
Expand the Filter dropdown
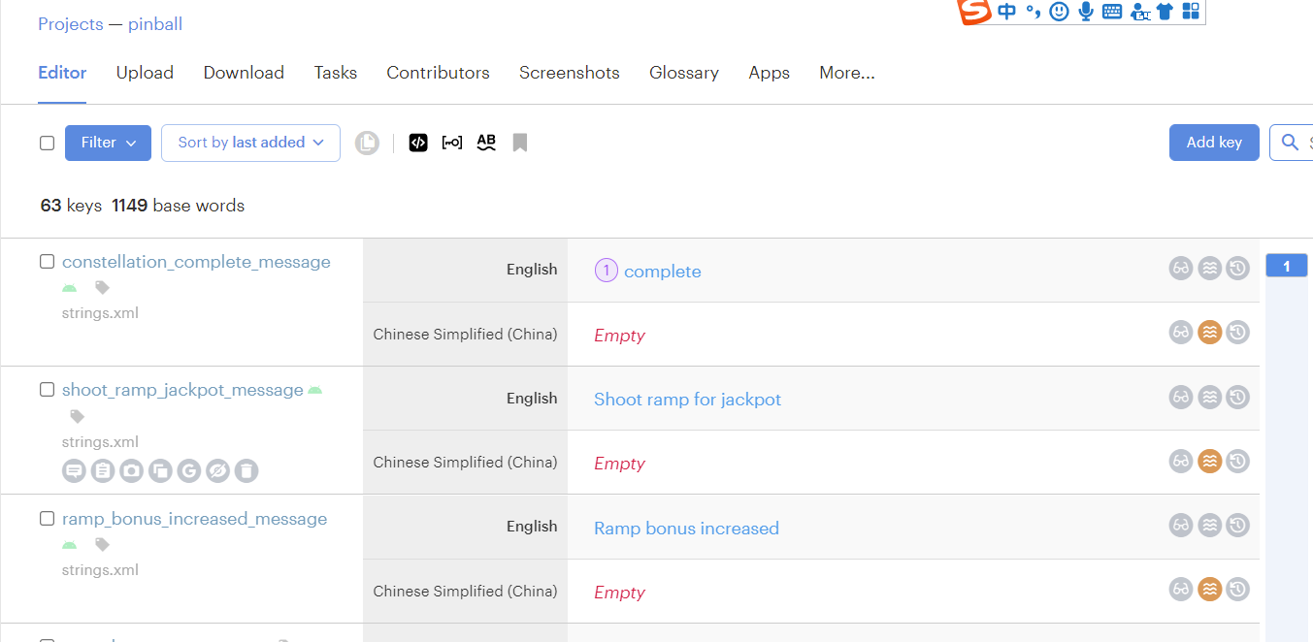(108, 142)
